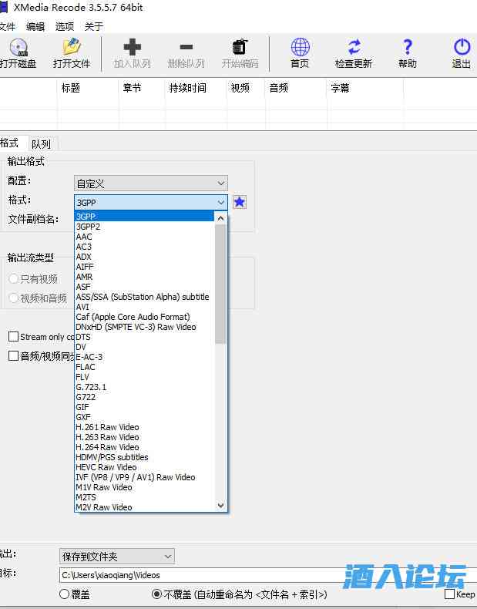Select the Overwrite (覆盖) radio button
This screenshot has height=609, width=477.
coord(65,594)
